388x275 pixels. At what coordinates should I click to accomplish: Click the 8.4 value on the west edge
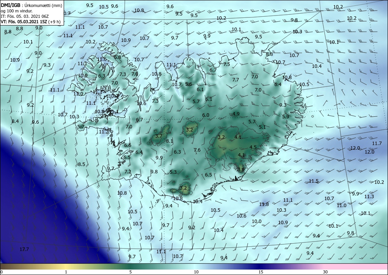(x=15, y=121)
